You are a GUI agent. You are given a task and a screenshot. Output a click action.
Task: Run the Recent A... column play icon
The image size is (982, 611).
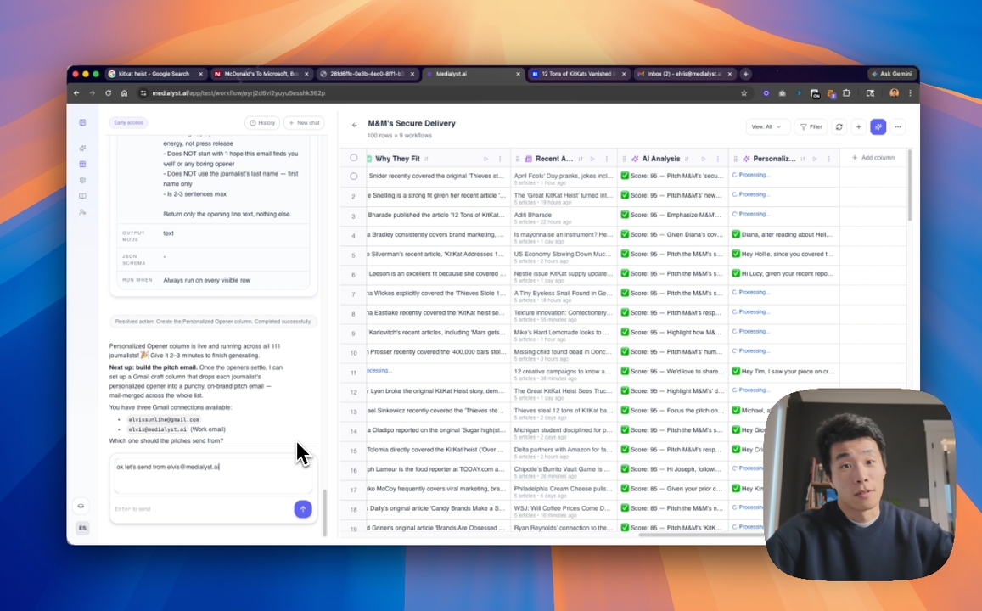[x=592, y=159]
